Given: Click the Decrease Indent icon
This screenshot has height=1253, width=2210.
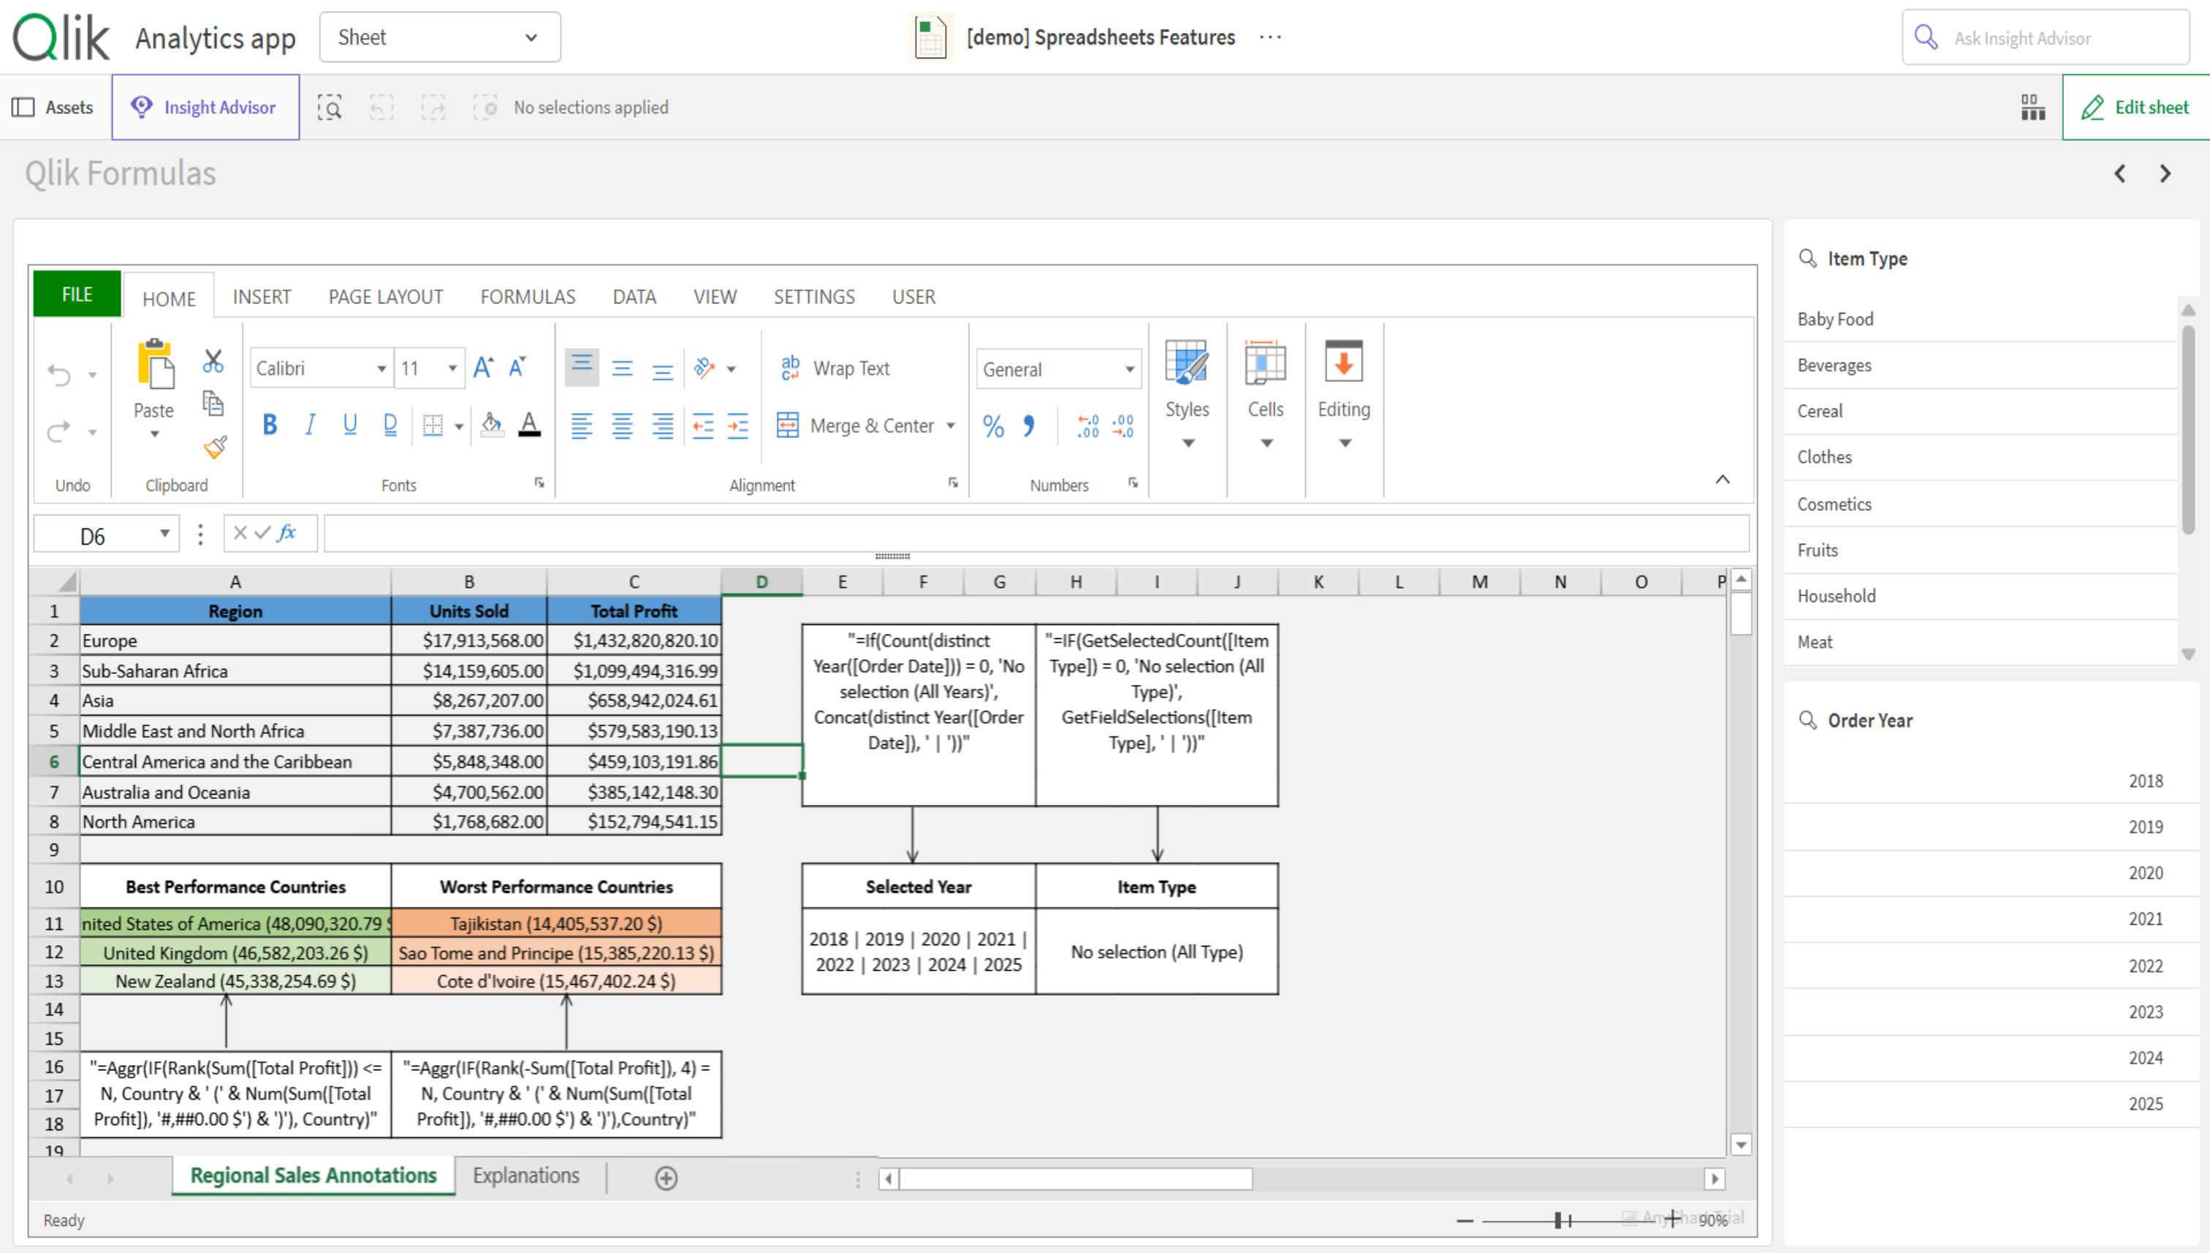Looking at the screenshot, I should [704, 426].
